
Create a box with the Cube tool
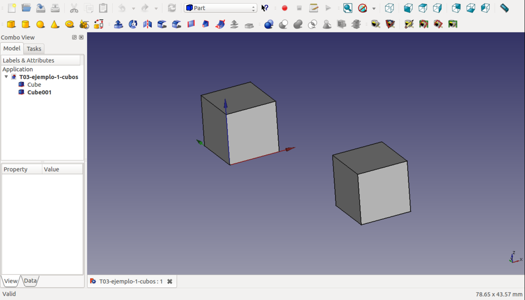pos(11,24)
